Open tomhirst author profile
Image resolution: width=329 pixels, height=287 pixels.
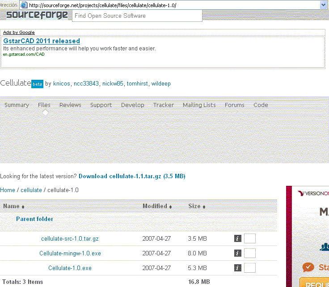tap(137, 84)
